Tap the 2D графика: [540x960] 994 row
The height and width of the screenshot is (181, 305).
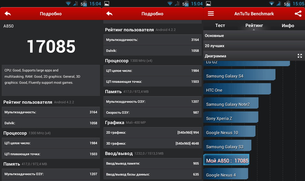[152, 132]
